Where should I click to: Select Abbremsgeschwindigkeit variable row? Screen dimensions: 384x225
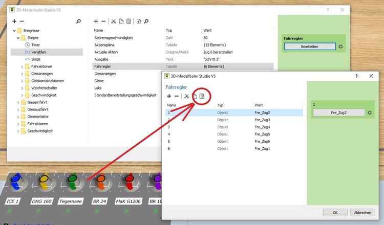click(183, 38)
